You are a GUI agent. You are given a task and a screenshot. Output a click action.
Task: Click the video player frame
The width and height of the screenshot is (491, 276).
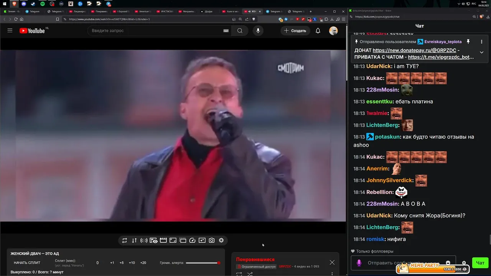point(173,135)
